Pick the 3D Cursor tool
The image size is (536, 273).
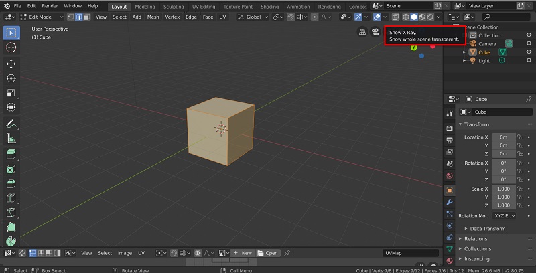pyautogui.click(x=11, y=48)
